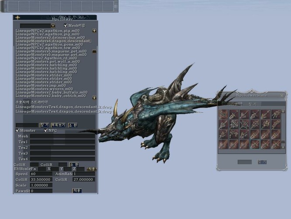Select LineageNPCs2,agathion_pona_m00 row

point(49,45)
